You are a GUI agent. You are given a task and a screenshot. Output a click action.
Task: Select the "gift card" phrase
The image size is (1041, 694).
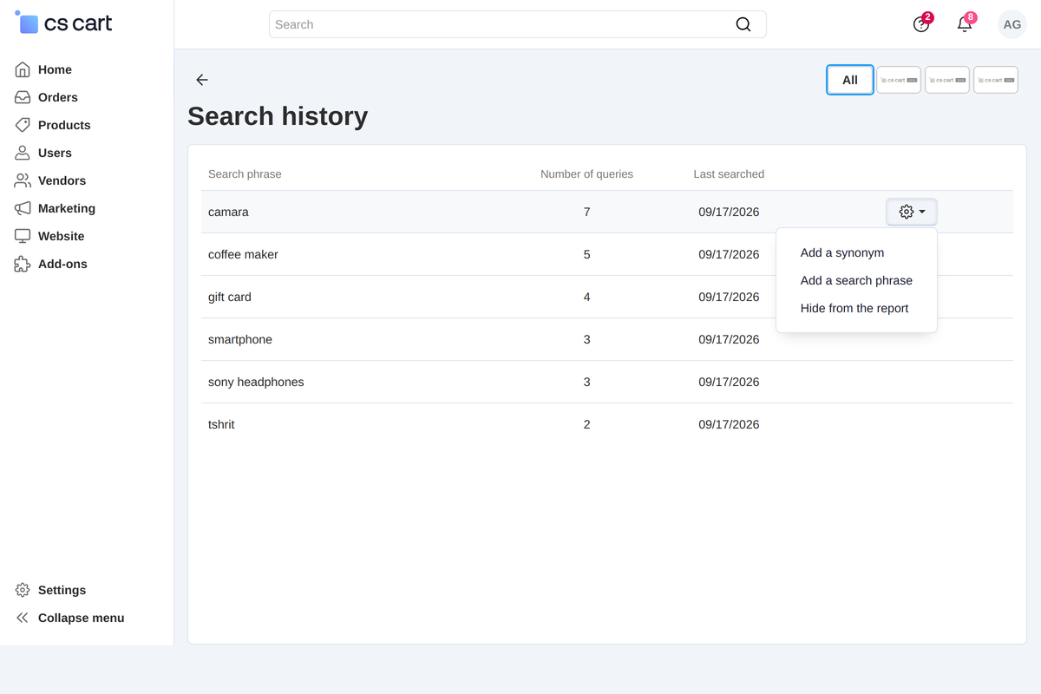click(229, 297)
